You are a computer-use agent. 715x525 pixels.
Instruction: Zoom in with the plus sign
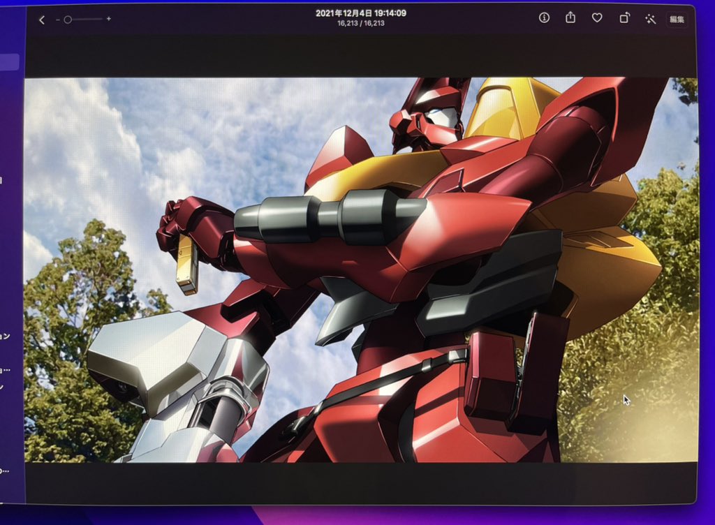point(108,19)
